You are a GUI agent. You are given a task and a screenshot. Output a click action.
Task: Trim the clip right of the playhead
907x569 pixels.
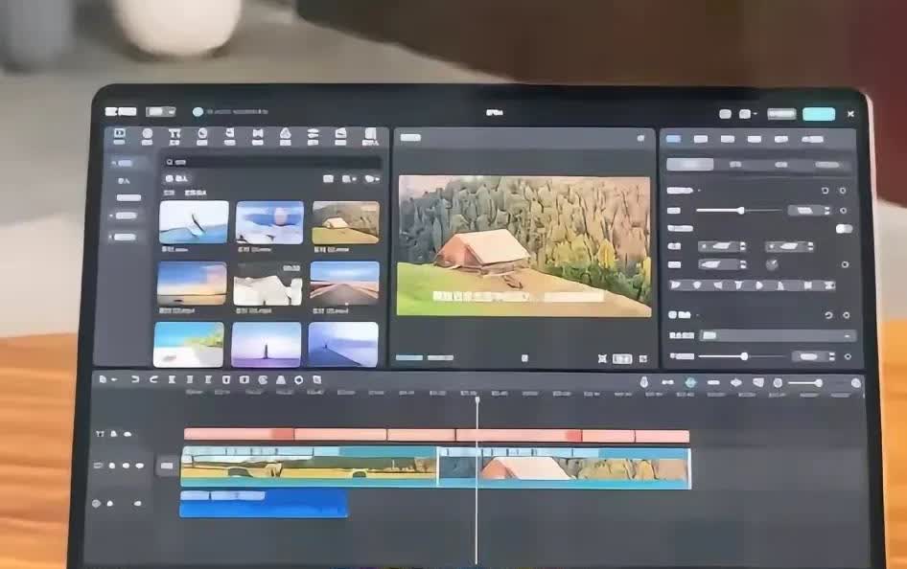coord(208,379)
